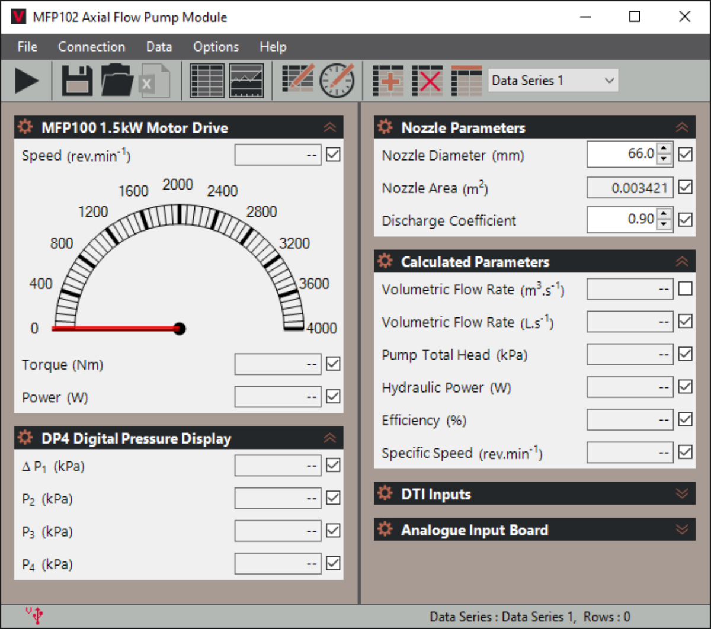Toggle the Hydraulic Power checkbox

click(686, 387)
